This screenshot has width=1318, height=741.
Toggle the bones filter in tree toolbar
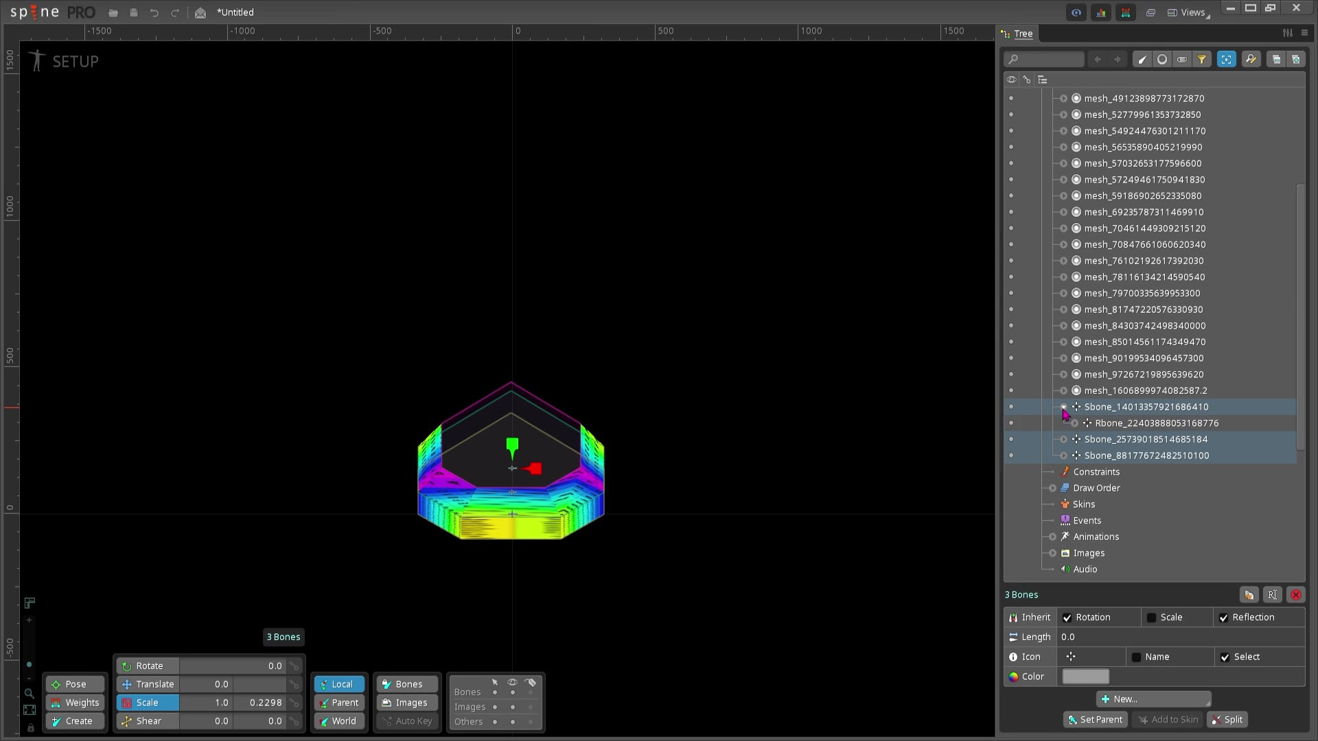tap(1142, 59)
